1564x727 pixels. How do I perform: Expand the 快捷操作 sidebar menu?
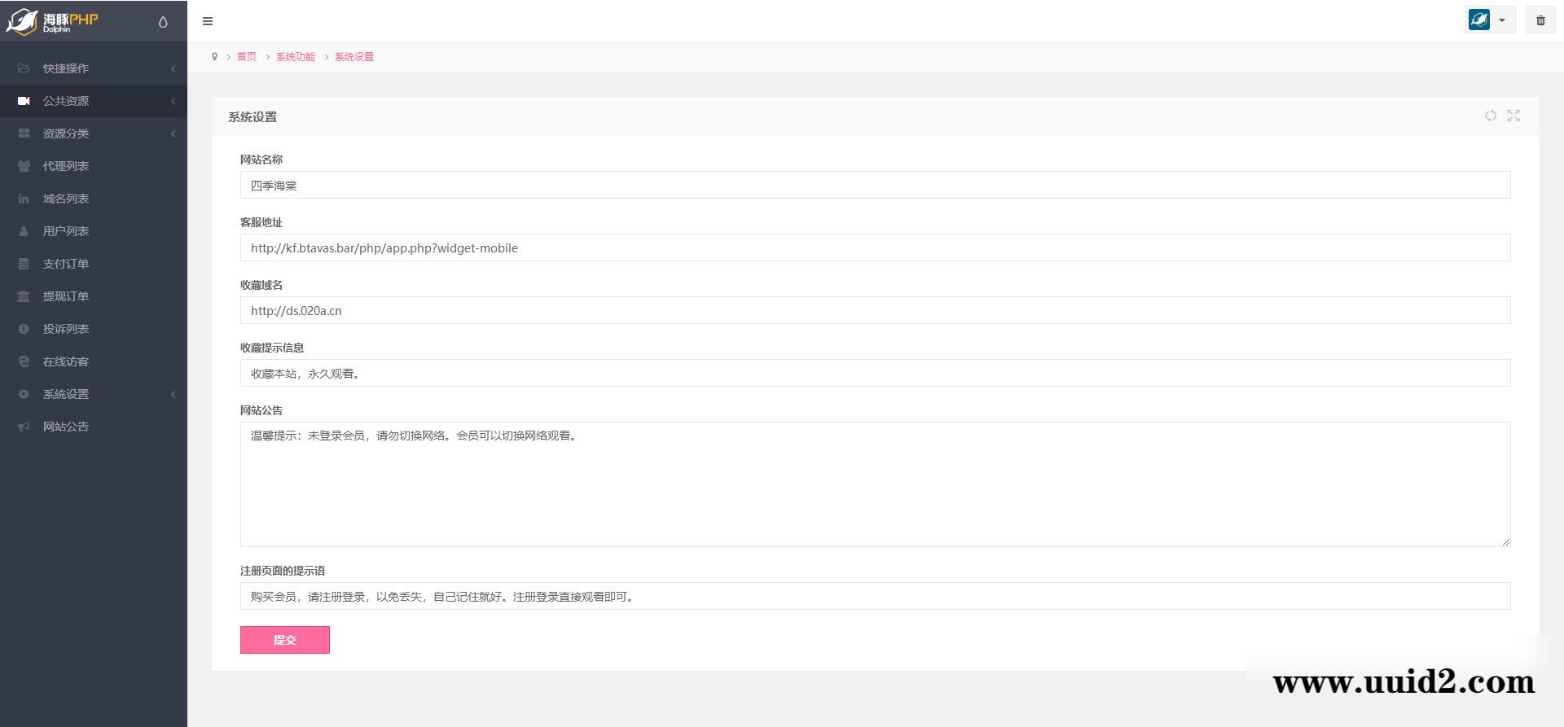(x=94, y=68)
